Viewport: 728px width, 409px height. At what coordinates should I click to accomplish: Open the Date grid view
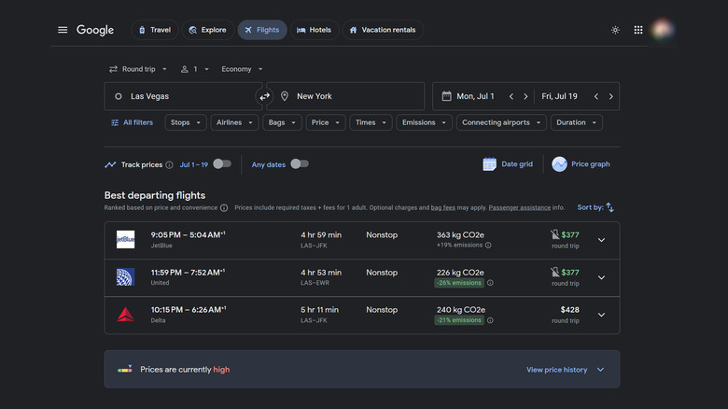(x=508, y=164)
